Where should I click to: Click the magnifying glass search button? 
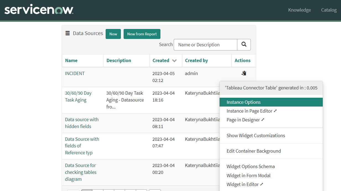(244, 45)
